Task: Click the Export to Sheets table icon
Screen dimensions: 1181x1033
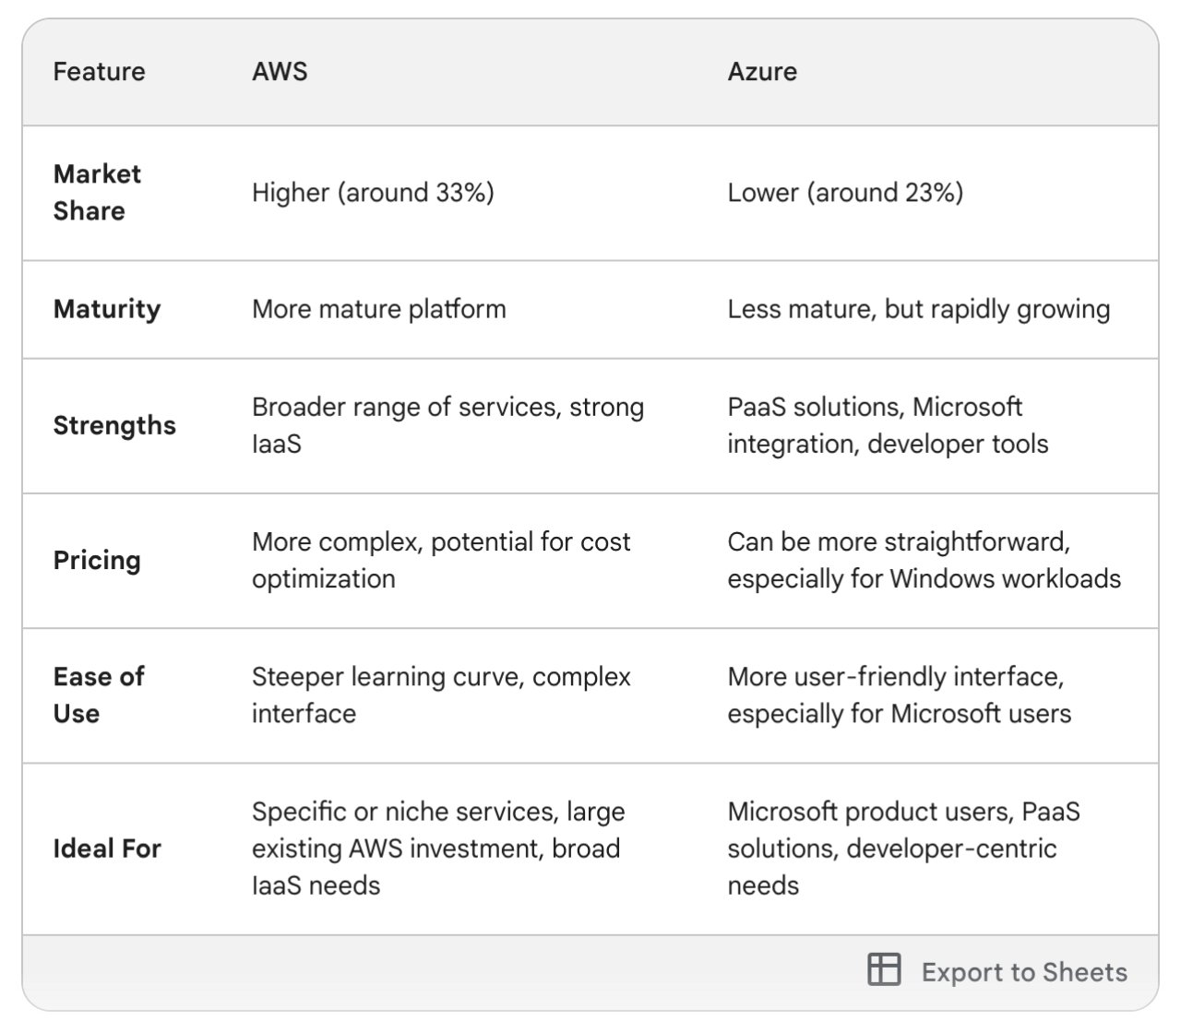Action: pos(884,970)
